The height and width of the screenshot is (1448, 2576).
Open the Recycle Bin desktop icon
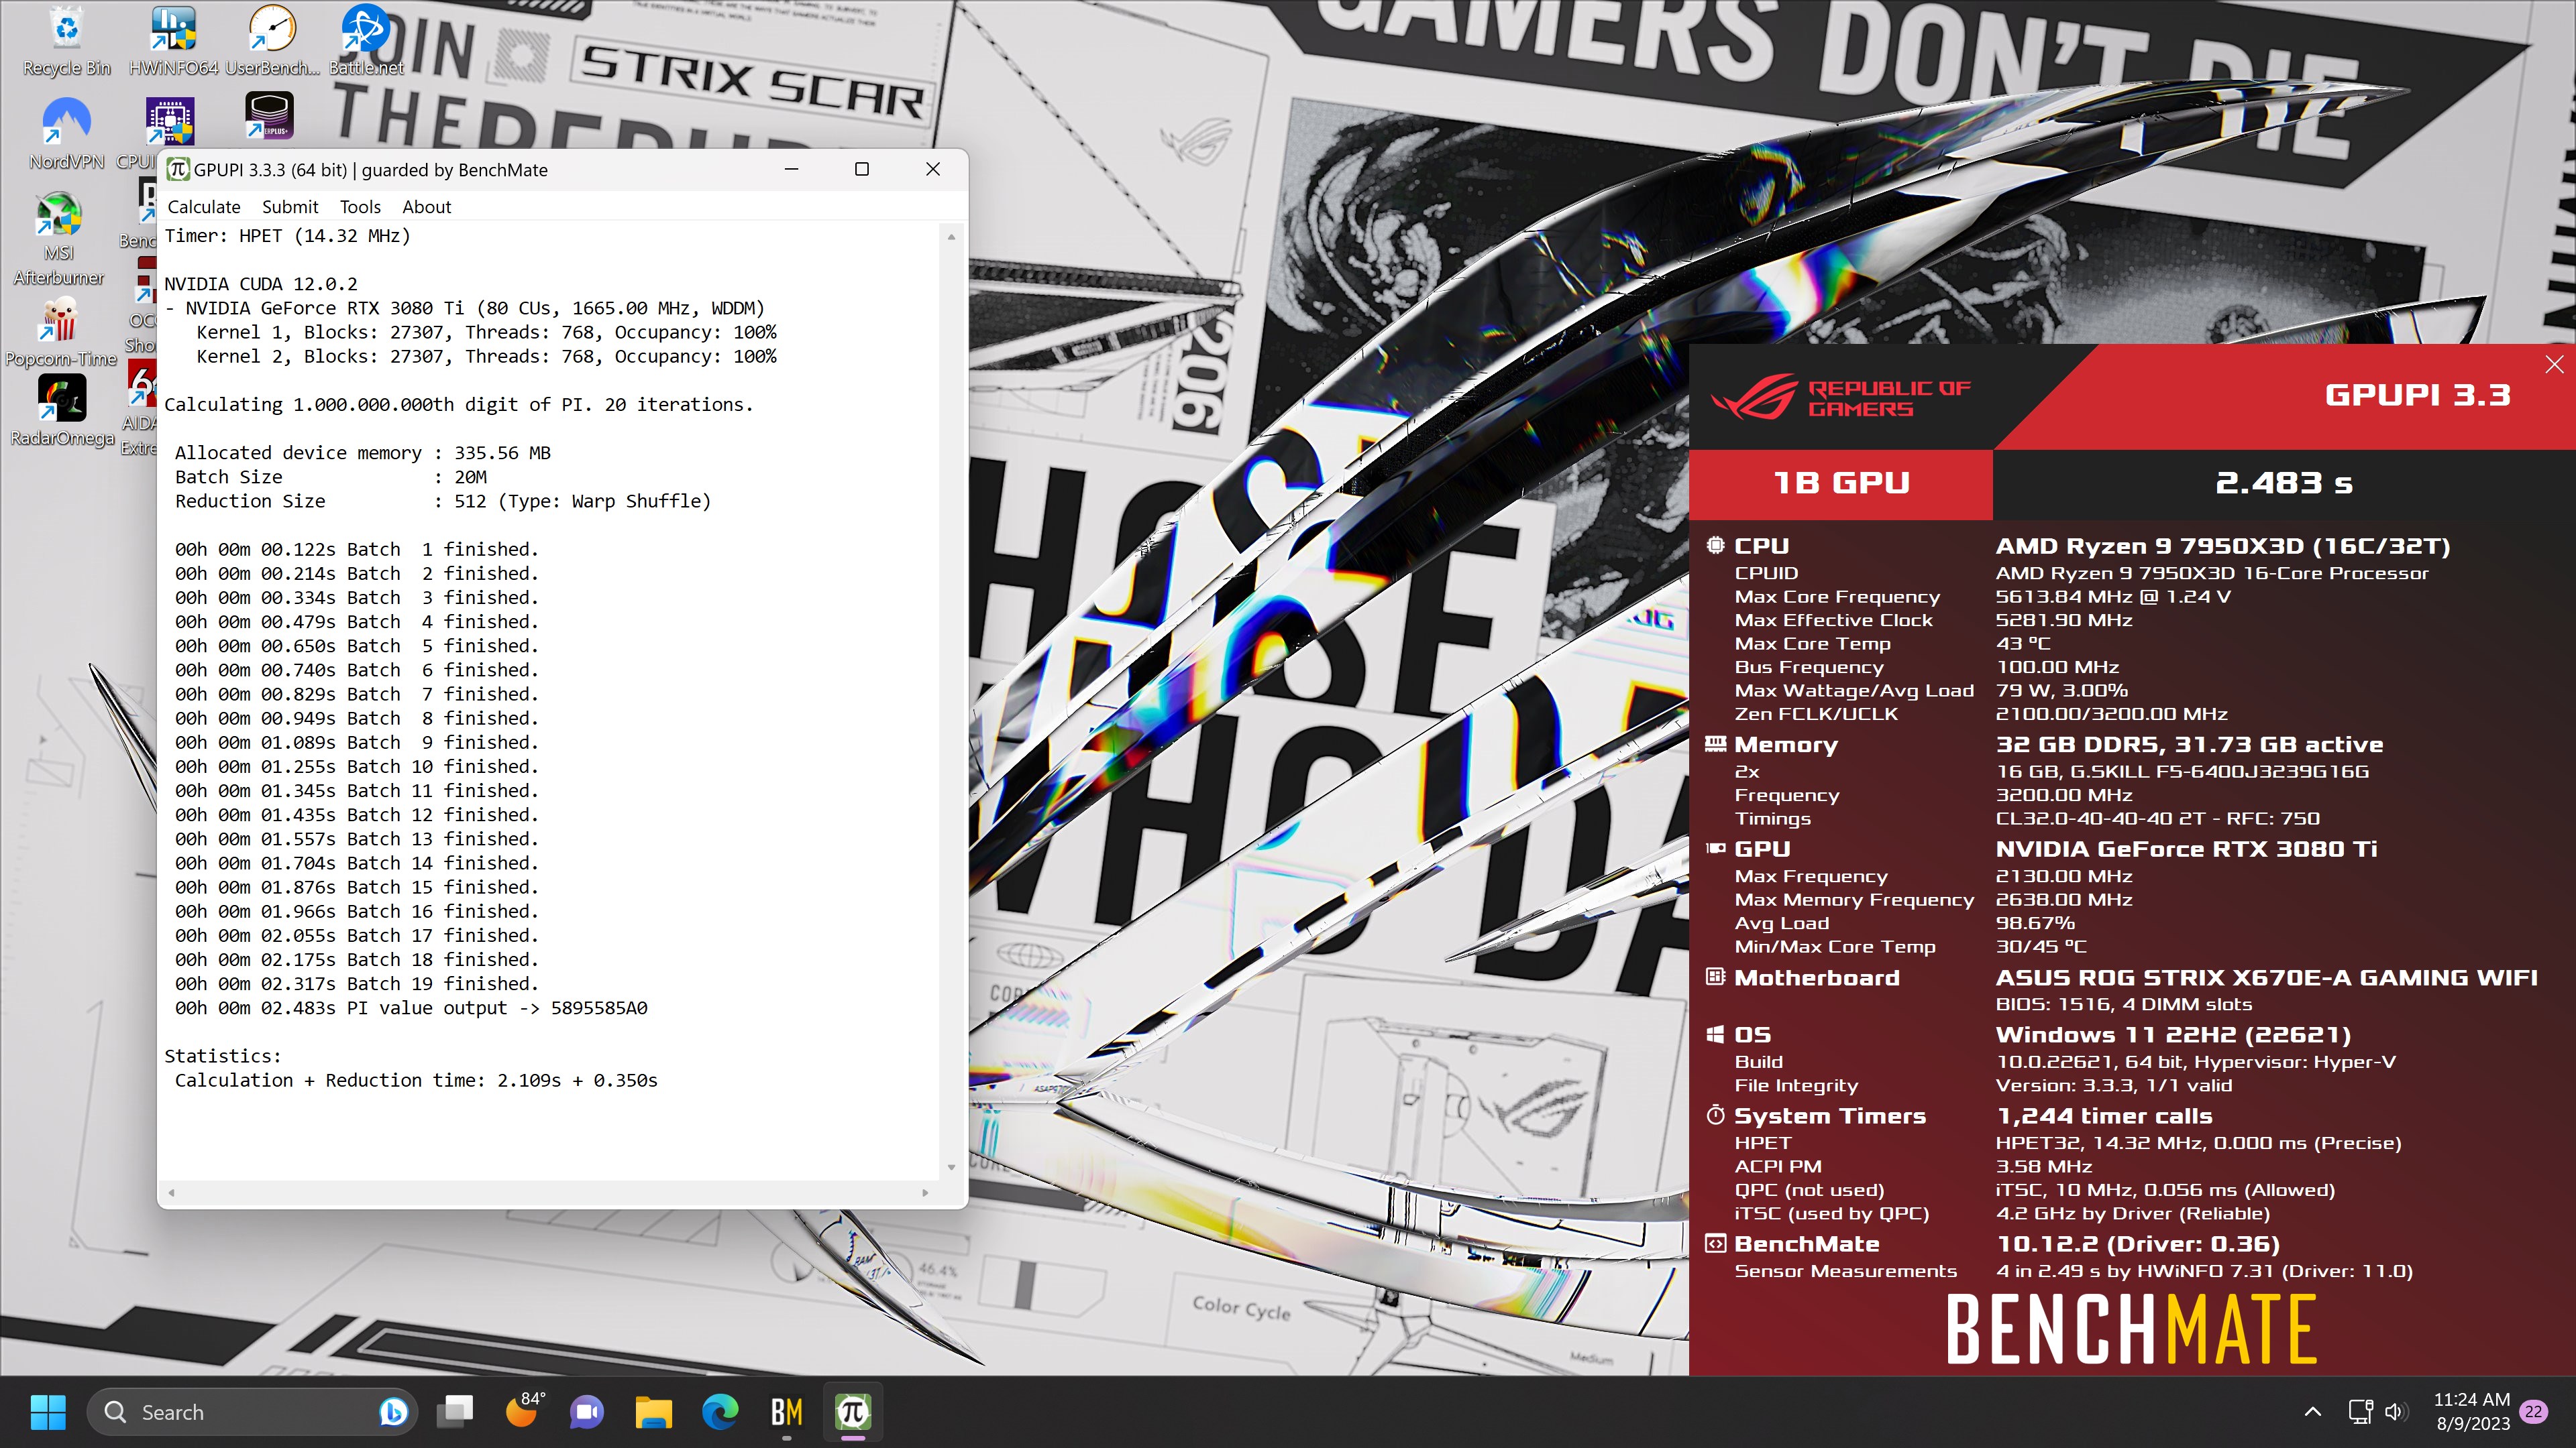coord(67,41)
